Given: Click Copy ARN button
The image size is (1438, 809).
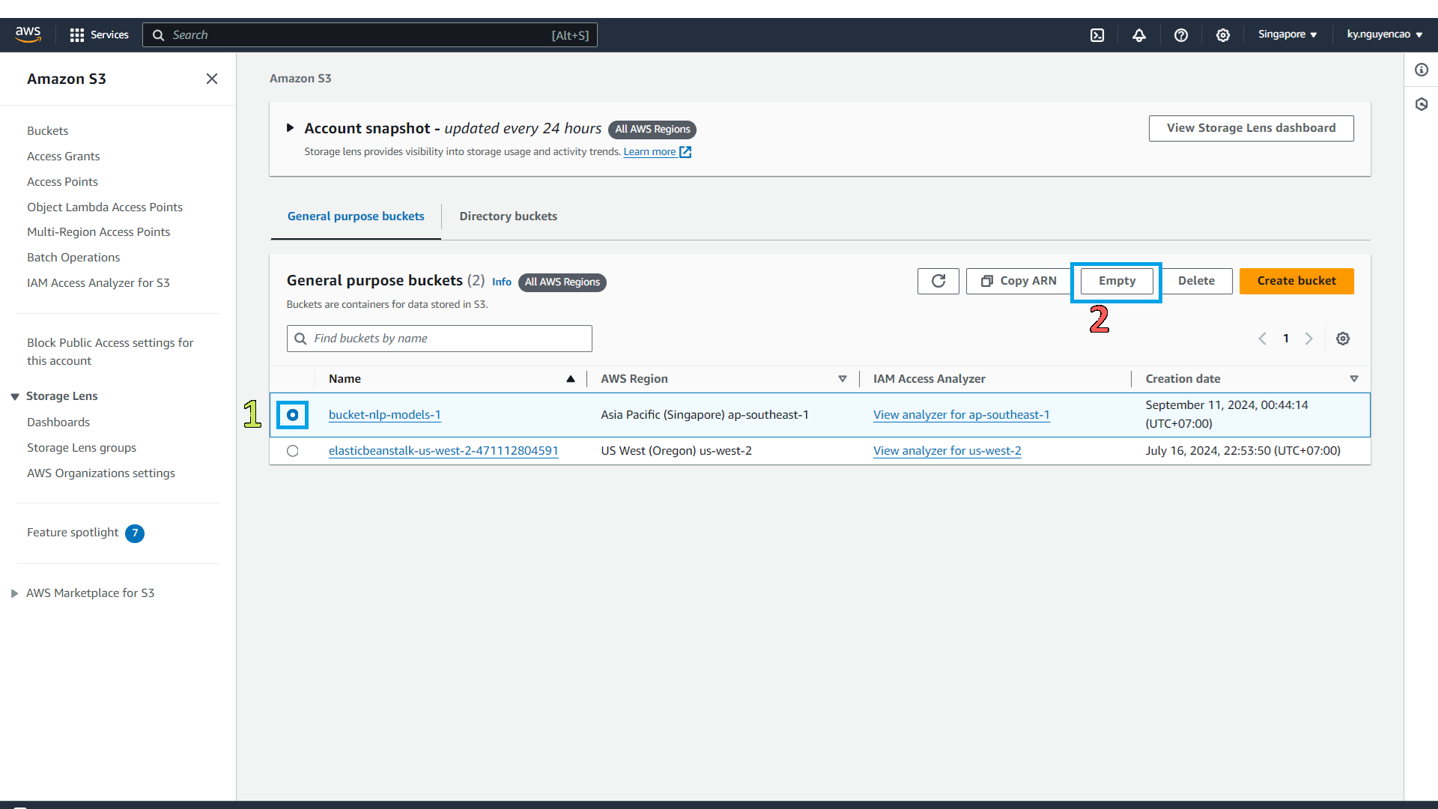Looking at the screenshot, I should tap(1019, 281).
